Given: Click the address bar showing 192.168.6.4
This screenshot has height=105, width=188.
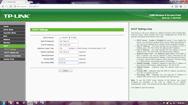Looking at the screenshot, I should [93, 6].
